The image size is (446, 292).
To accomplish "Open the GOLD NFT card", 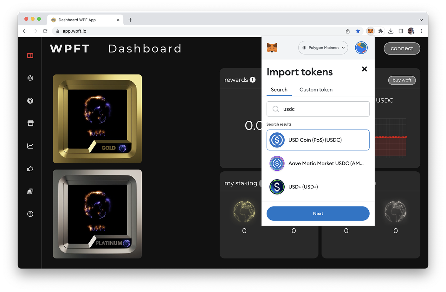I will point(97,119).
